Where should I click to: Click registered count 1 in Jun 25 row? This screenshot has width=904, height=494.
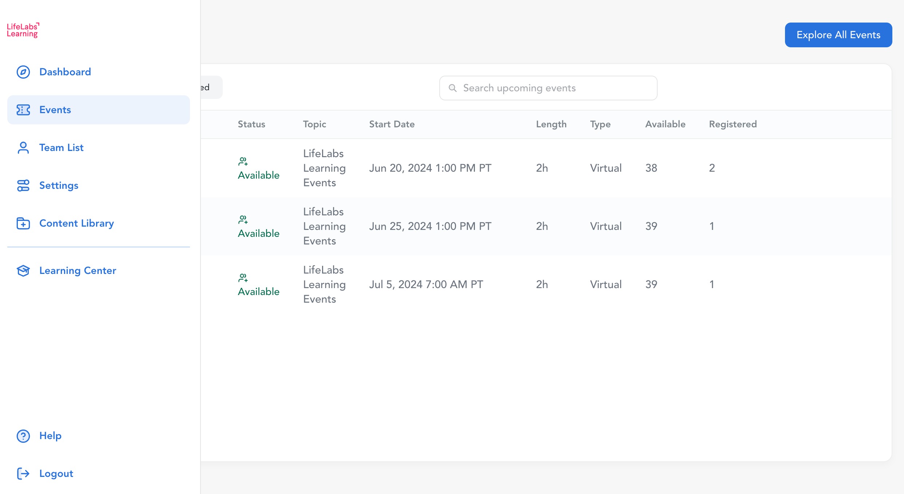pyautogui.click(x=712, y=226)
